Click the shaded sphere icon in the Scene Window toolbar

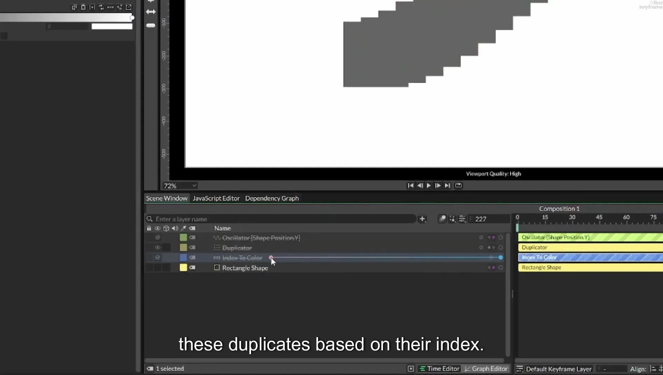442,219
